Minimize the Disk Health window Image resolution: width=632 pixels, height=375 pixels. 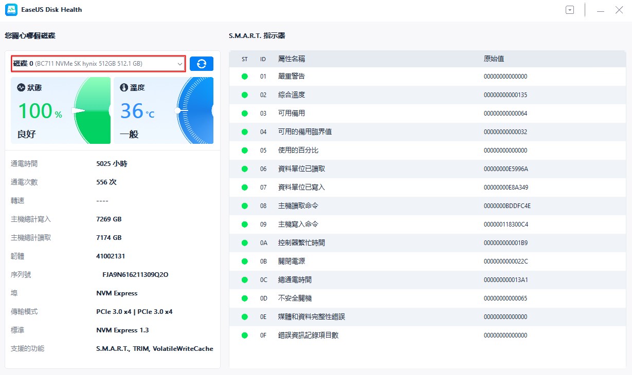(x=600, y=10)
